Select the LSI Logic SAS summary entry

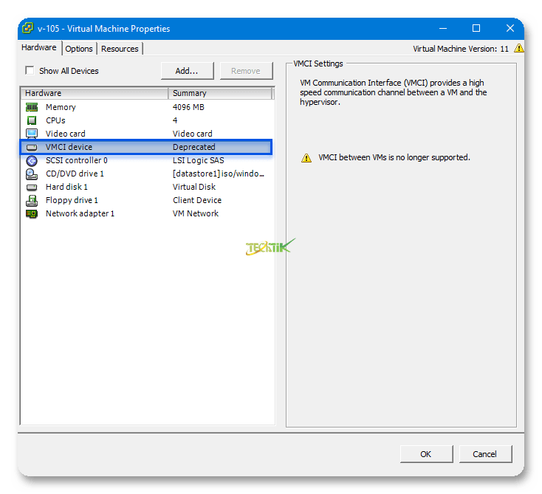pyautogui.click(x=198, y=160)
